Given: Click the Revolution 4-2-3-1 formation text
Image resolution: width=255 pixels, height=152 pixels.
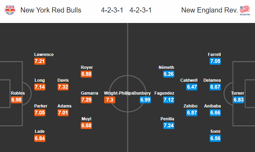Looking at the screenshot, I should (x=140, y=10).
